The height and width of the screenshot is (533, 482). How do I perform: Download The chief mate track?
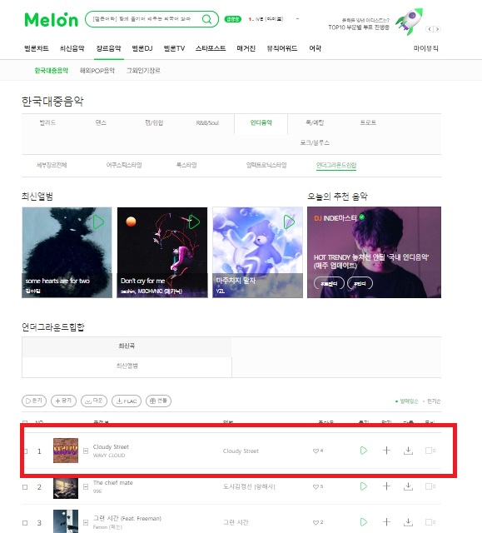coord(408,486)
